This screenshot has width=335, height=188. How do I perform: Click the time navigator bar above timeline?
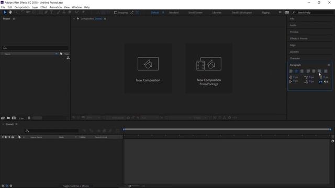coord(227,130)
